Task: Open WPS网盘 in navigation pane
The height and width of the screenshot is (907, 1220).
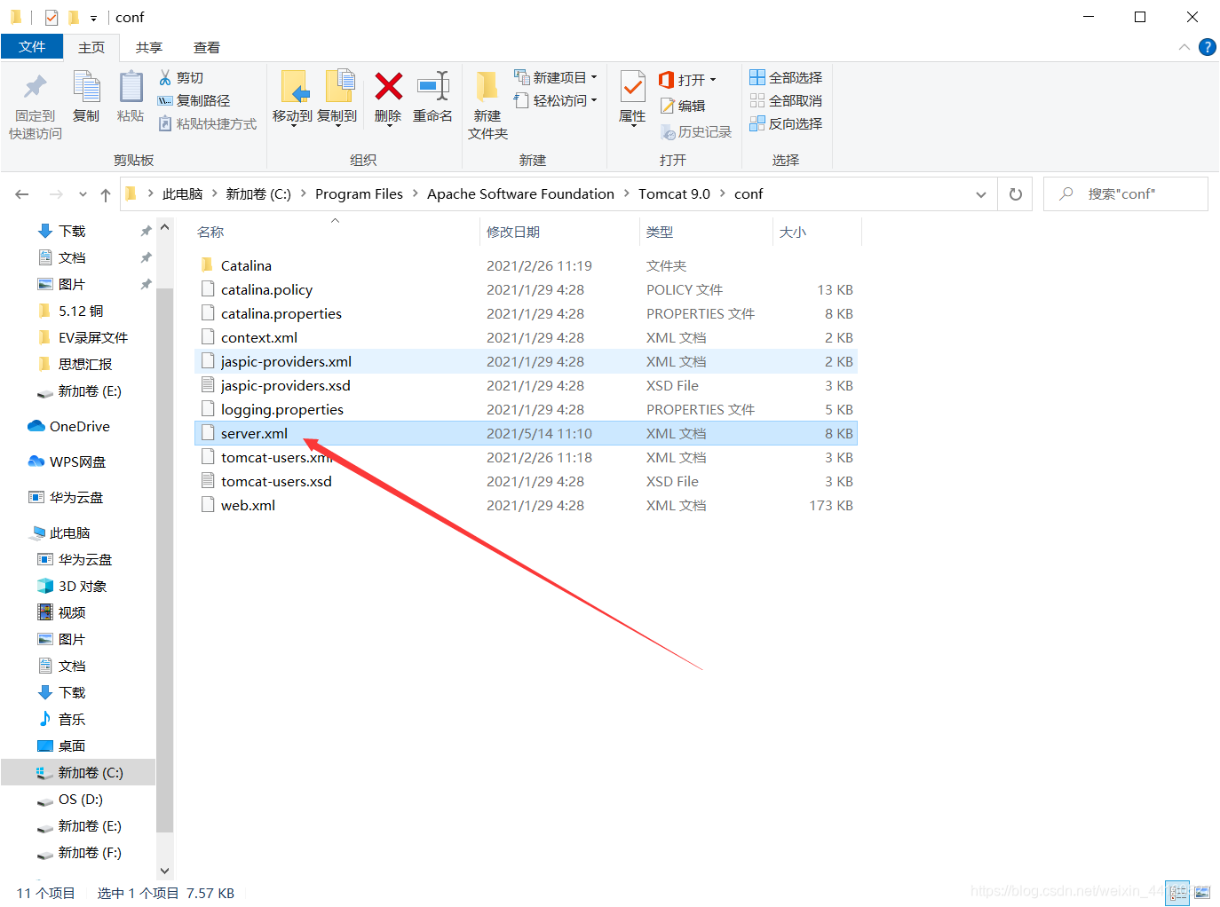Action: tap(67, 462)
